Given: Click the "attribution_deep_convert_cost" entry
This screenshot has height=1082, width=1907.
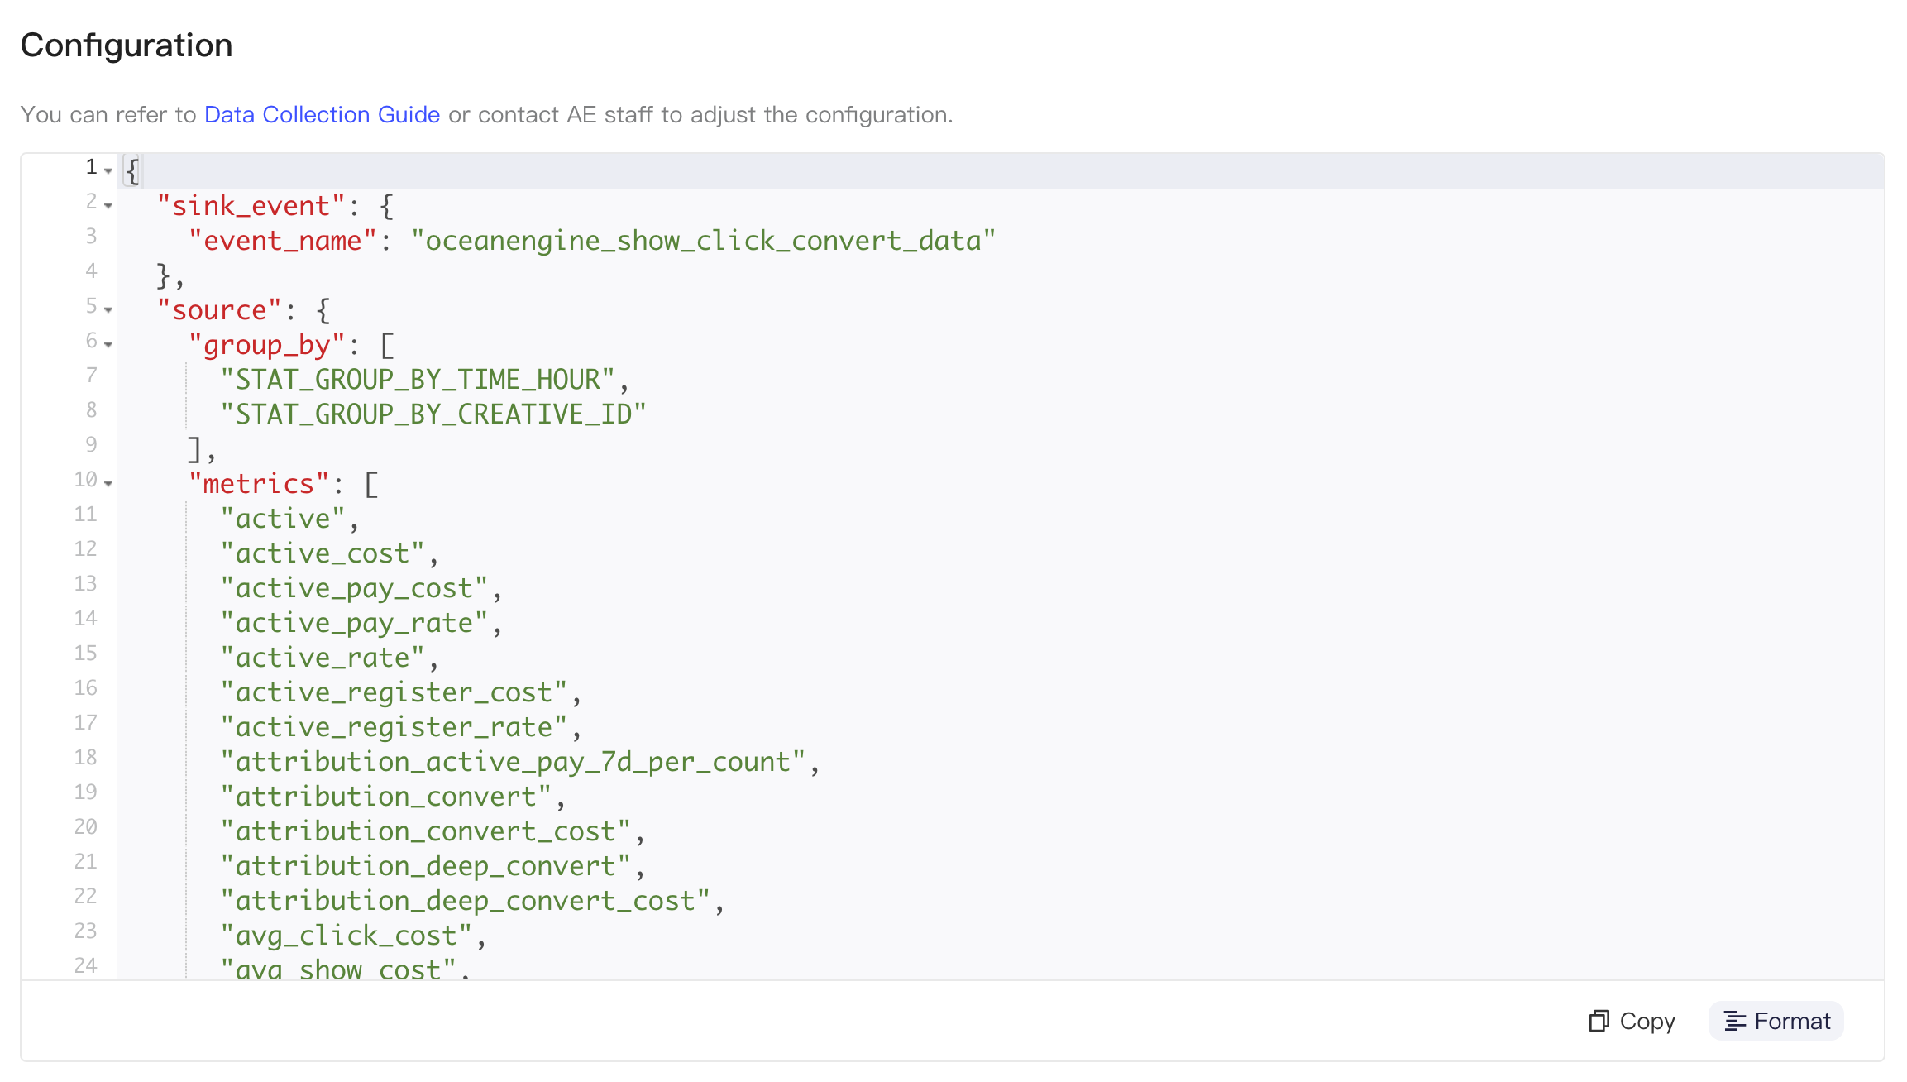Looking at the screenshot, I should pos(466,901).
